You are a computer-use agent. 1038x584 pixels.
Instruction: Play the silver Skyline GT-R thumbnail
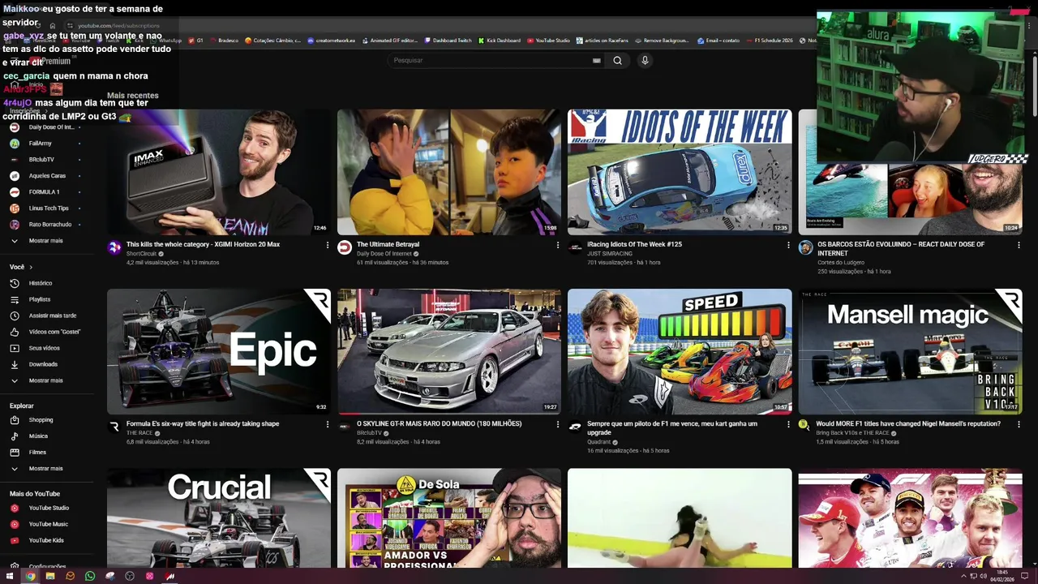coord(449,351)
